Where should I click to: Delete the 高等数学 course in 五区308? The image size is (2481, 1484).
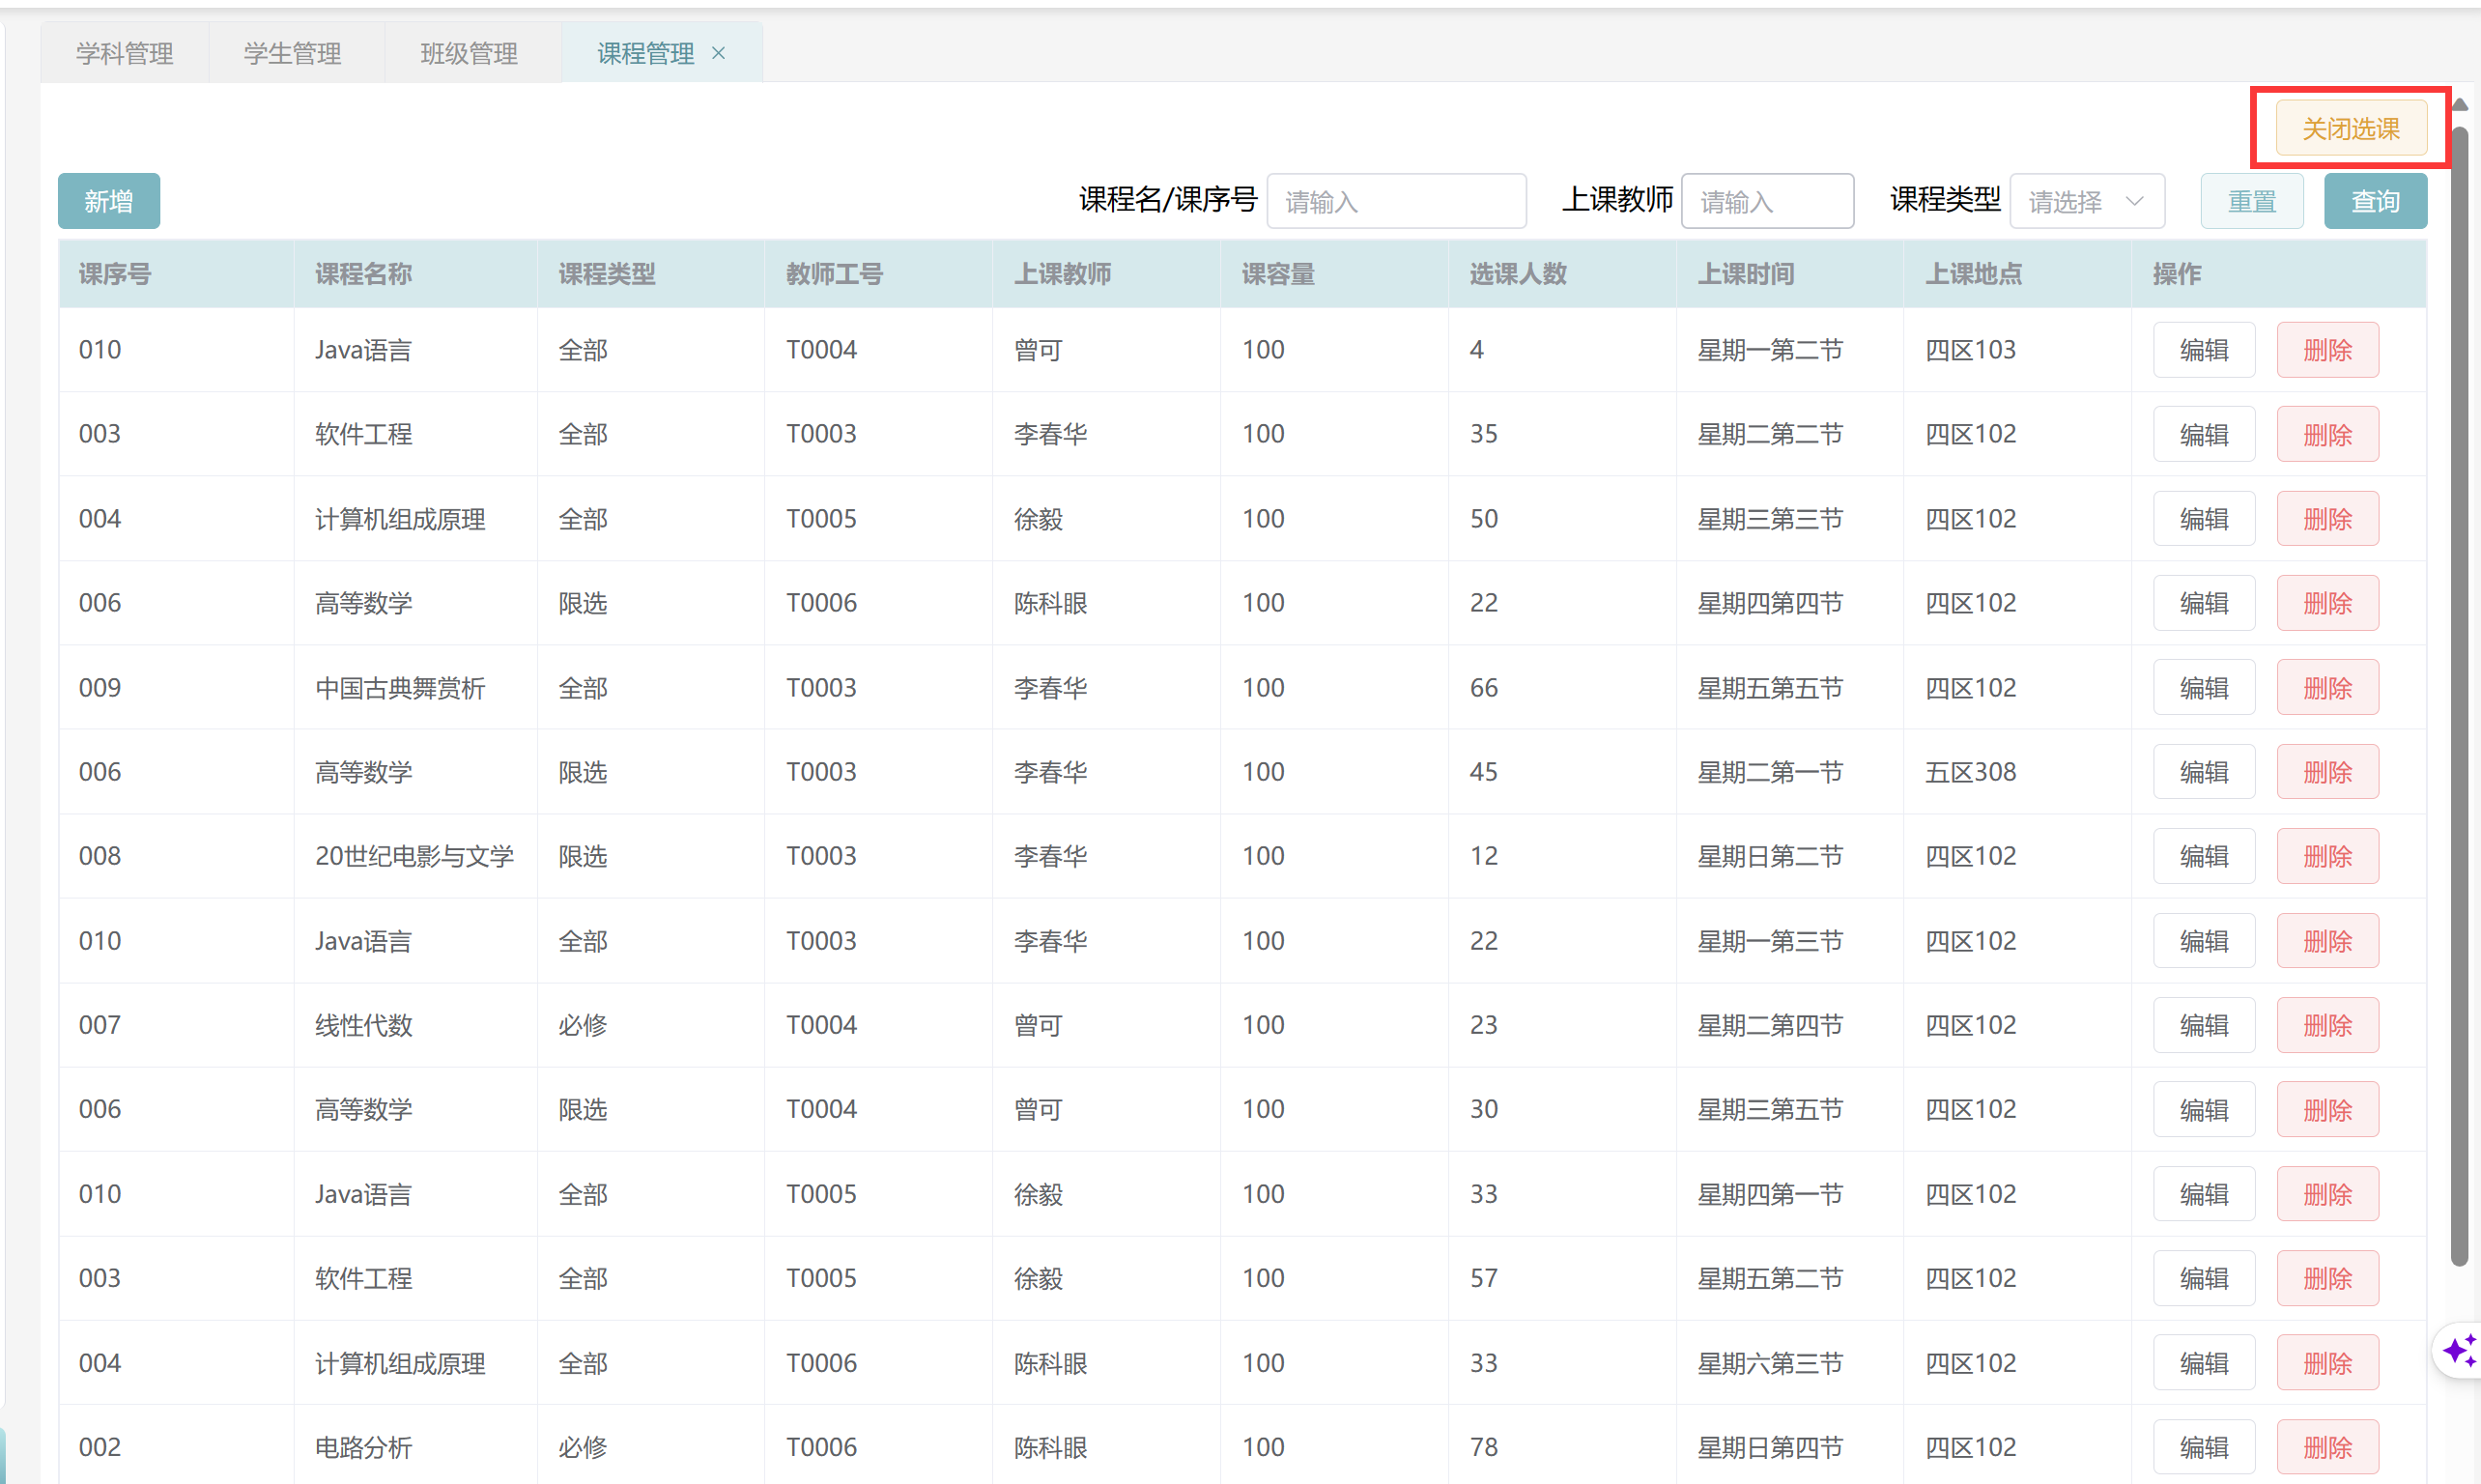(2327, 772)
